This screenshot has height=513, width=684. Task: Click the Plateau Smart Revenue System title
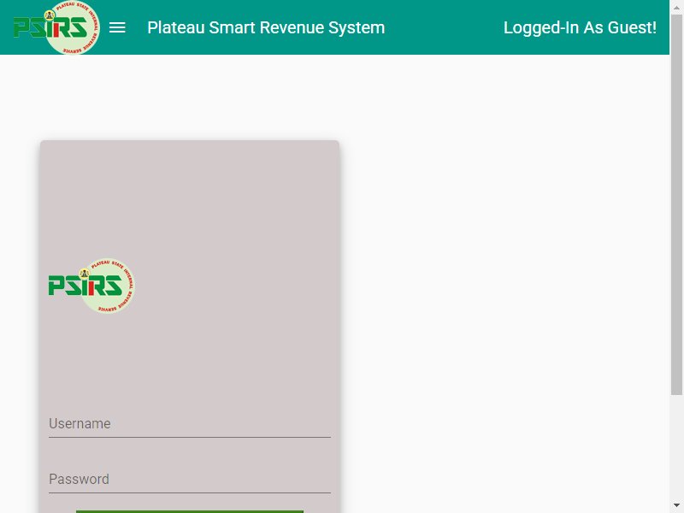[x=266, y=27]
